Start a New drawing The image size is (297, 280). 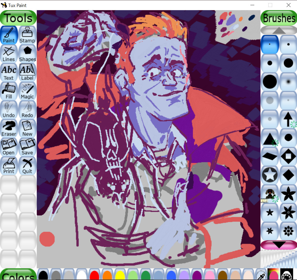pyautogui.click(x=27, y=128)
